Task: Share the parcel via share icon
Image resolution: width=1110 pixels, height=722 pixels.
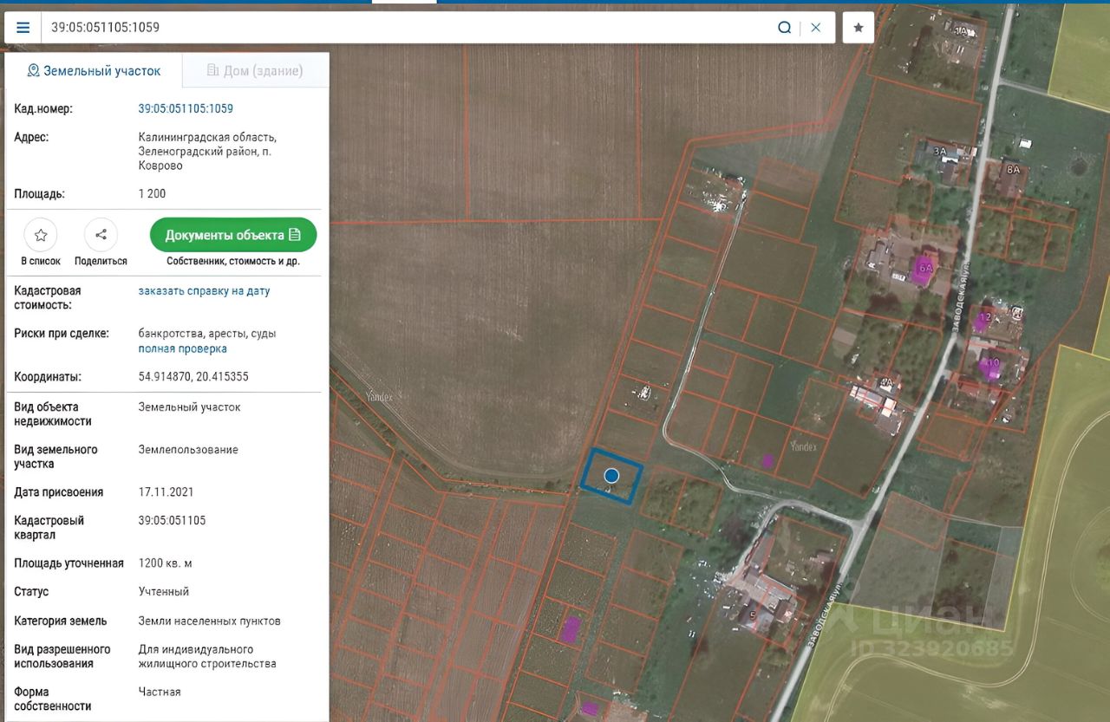Action: click(101, 235)
